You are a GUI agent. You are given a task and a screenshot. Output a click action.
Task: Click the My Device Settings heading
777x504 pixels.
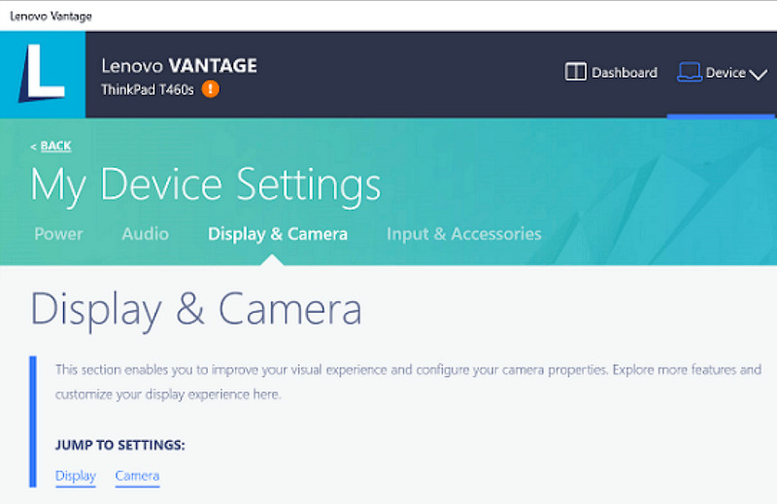pos(206,185)
